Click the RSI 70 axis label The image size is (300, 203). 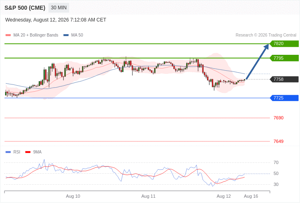click(276, 163)
